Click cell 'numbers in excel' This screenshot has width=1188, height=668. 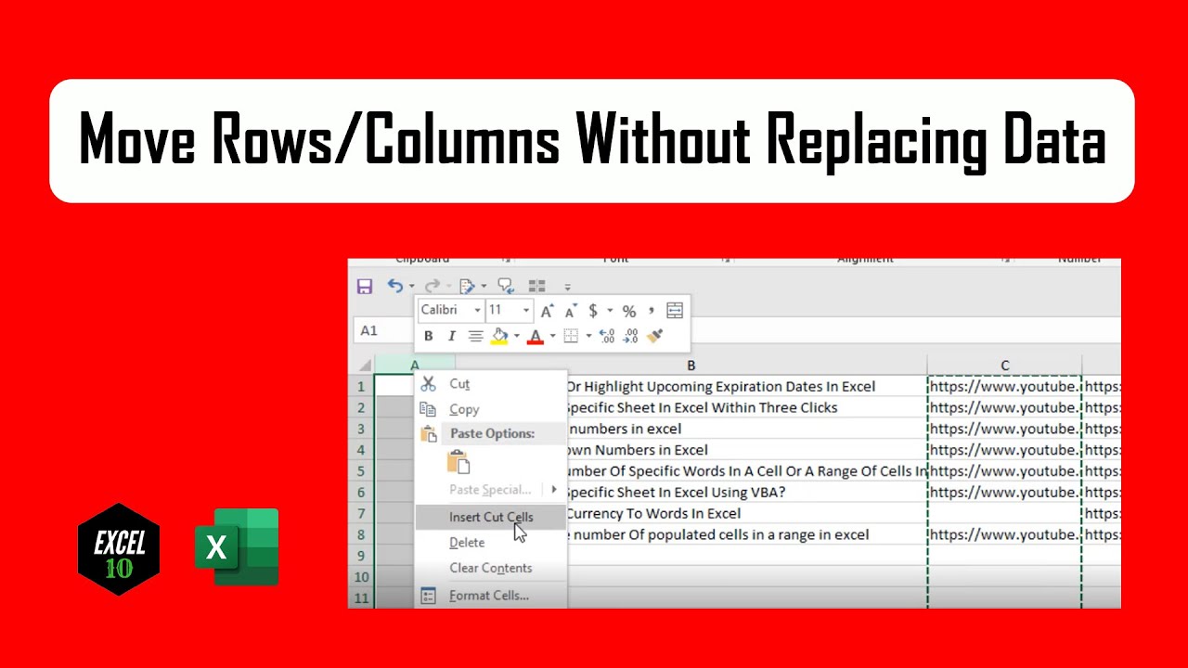click(x=746, y=429)
